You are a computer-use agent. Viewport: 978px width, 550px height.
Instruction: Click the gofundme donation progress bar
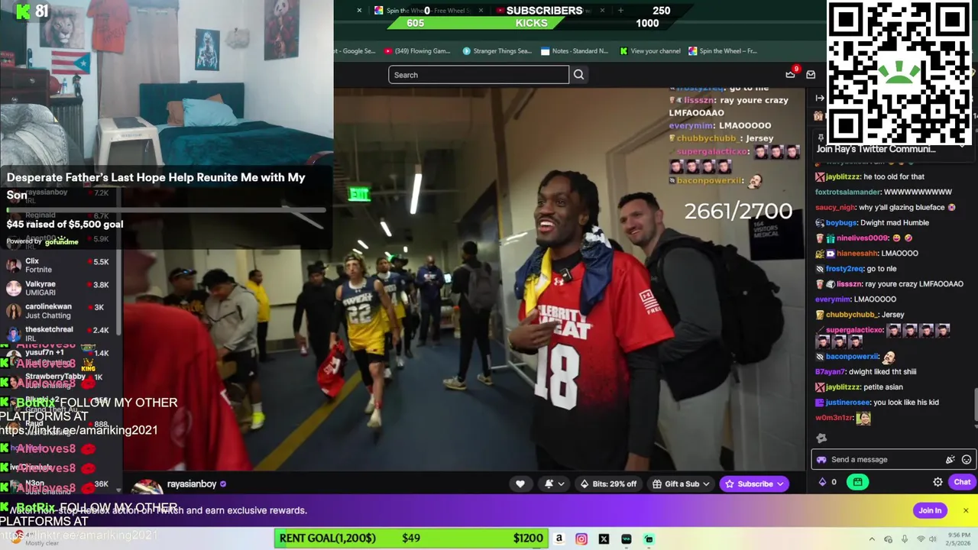click(167, 209)
